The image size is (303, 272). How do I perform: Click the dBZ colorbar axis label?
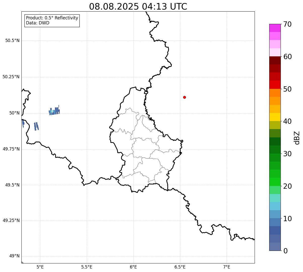pos(297,137)
